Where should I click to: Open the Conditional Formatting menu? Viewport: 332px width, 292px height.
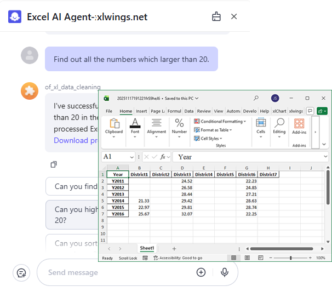click(220, 121)
